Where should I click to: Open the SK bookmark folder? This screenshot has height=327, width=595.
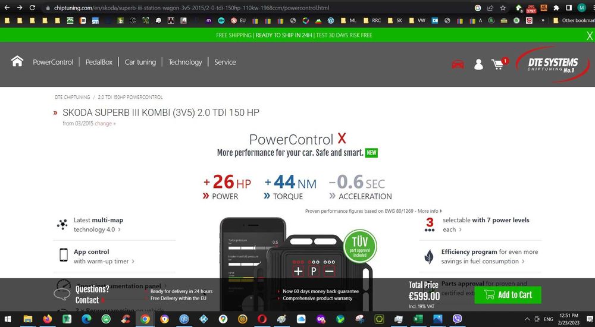395,20
